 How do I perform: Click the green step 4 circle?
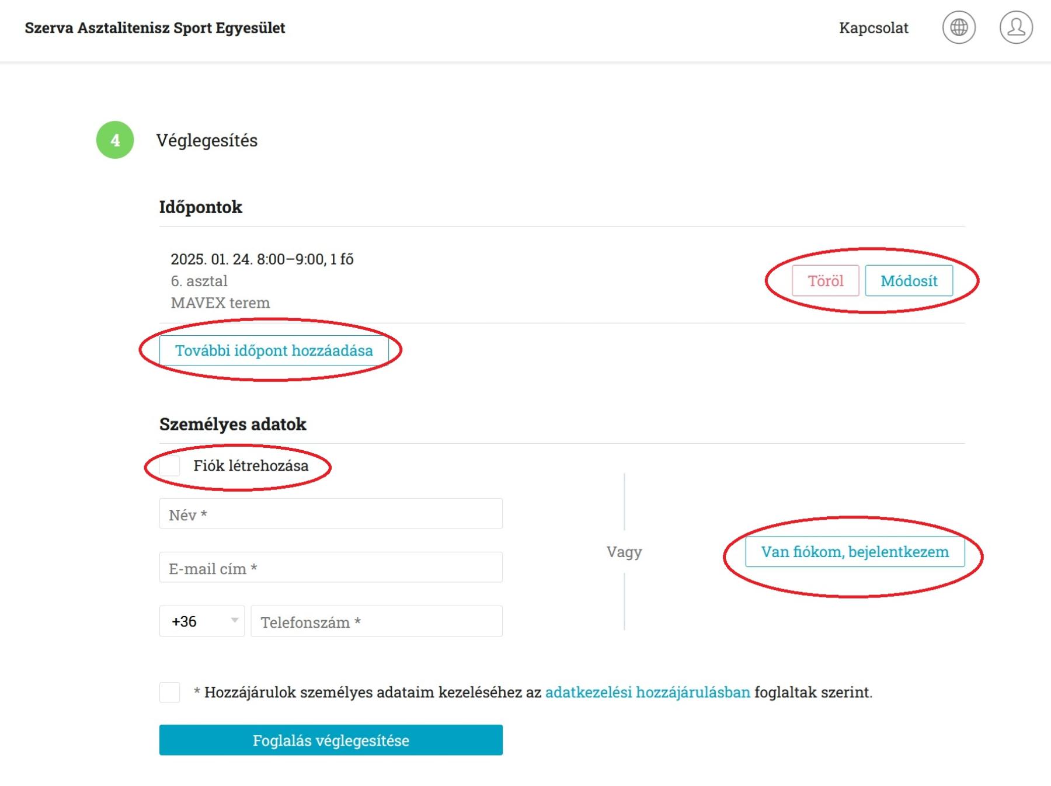pyautogui.click(x=115, y=140)
